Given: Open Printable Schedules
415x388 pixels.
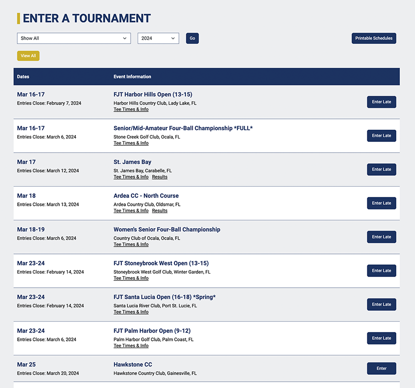Looking at the screenshot, I should click(374, 38).
